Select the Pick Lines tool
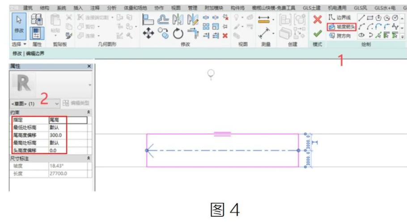The width and height of the screenshot is (407, 223). coord(378,35)
